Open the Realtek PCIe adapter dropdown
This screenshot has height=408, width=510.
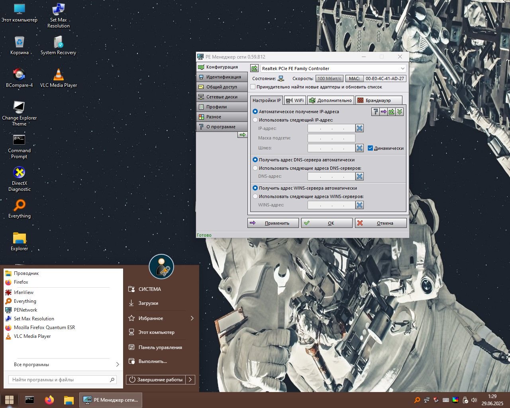click(402, 69)
